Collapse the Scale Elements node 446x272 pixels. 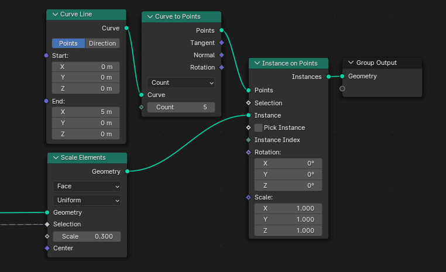(56, 157)
